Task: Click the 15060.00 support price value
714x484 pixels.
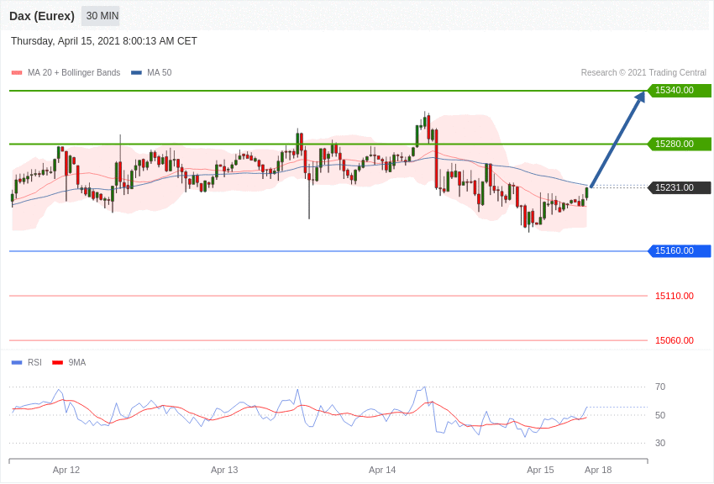Action: click(675, 340)
